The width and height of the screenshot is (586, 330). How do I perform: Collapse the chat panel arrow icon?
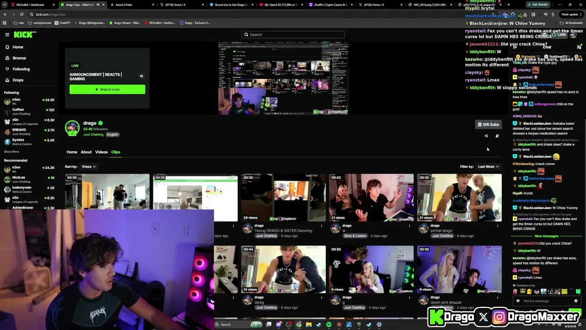coord(515,47)
